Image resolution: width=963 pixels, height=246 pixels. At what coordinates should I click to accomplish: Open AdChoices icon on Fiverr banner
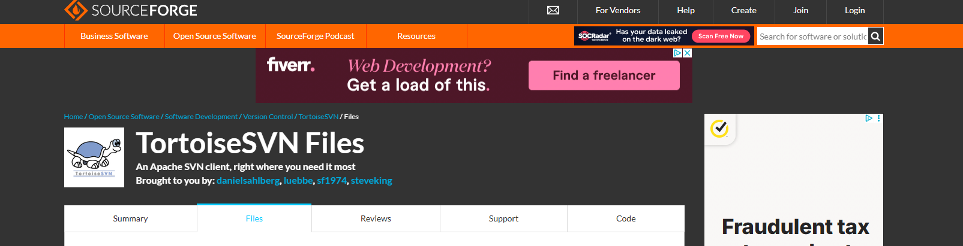click(x=678, y=53)
